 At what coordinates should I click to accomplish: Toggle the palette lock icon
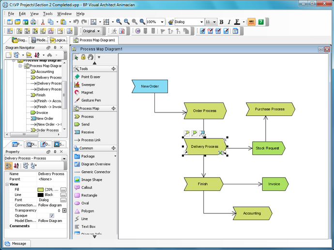point(83,57)
